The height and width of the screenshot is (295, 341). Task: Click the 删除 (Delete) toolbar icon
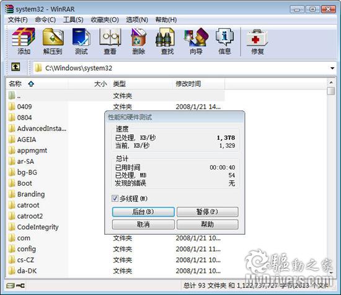point(138,41)
